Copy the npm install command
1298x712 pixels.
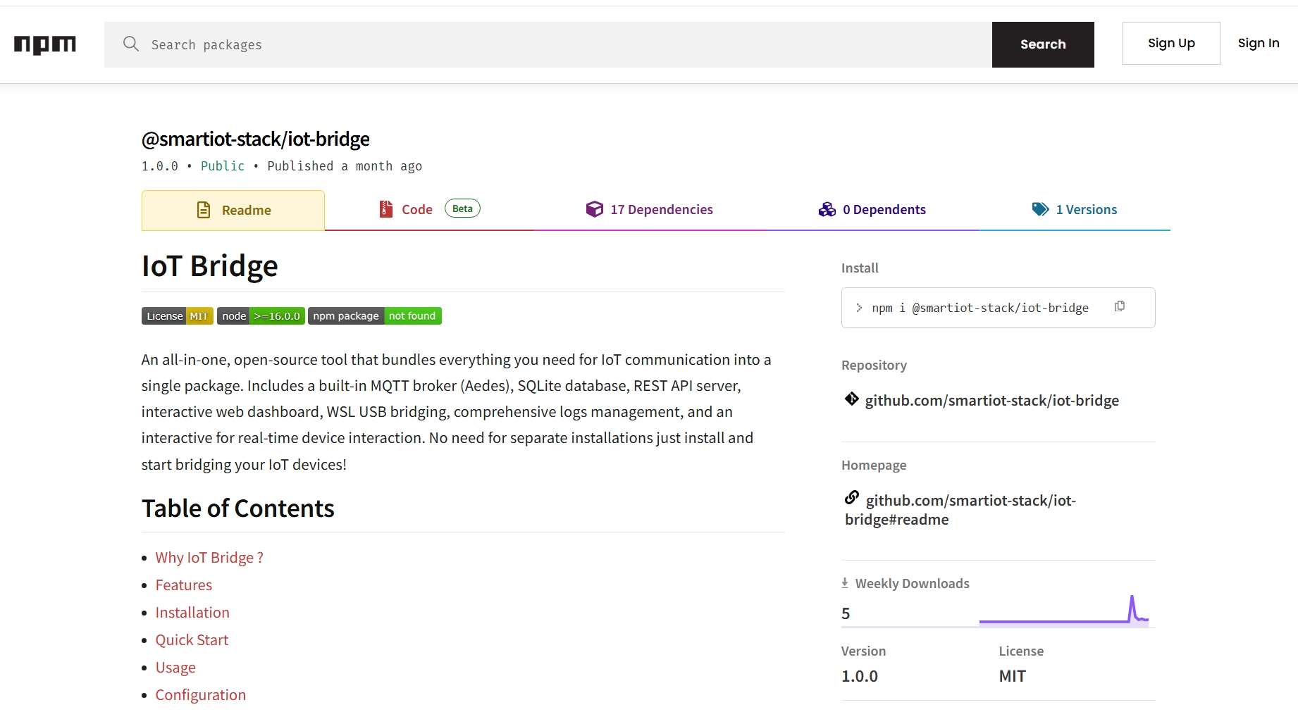1120,306
